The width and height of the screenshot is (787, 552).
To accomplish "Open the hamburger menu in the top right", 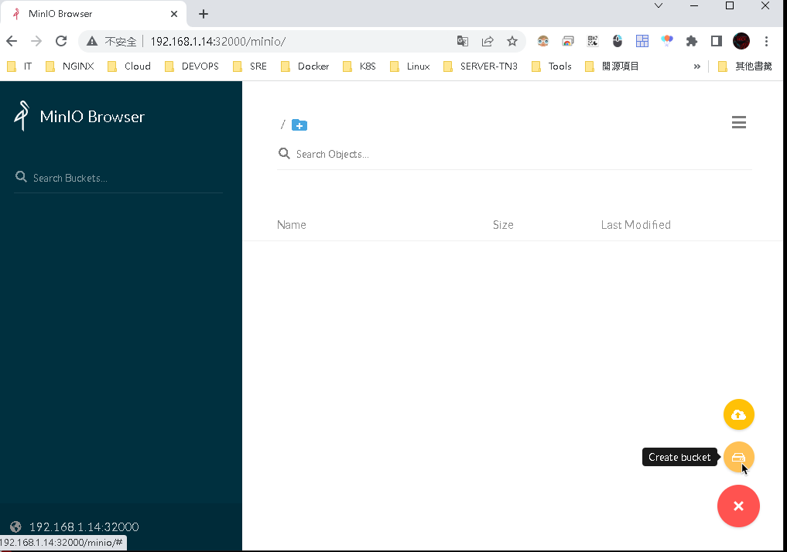I will point(739,122).
